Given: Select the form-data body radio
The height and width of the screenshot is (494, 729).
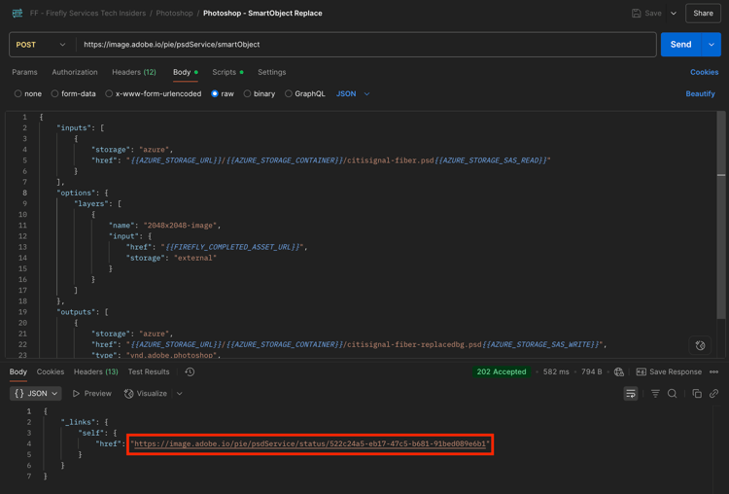Looking at the screenshot, I should tap(54, 93).
